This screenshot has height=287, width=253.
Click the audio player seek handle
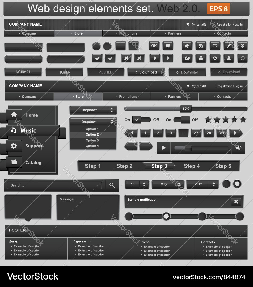pos(188,148)
